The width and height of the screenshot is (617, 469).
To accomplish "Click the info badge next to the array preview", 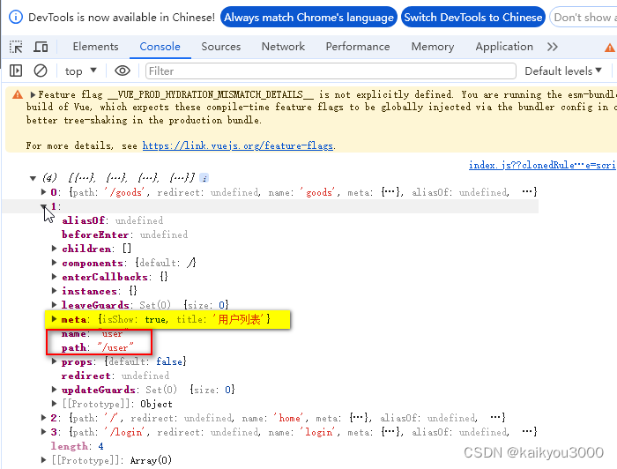I will [204, 178].
